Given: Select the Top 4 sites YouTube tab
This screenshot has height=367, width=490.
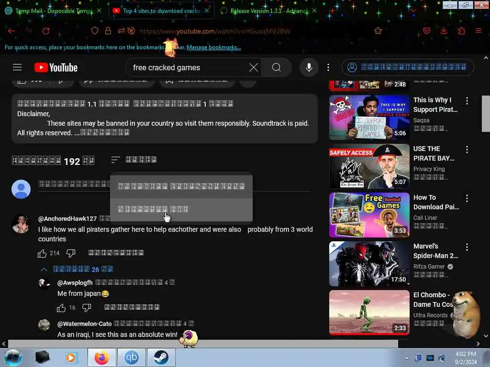Looking at the screenshot, I should click(x=161, y=11).
